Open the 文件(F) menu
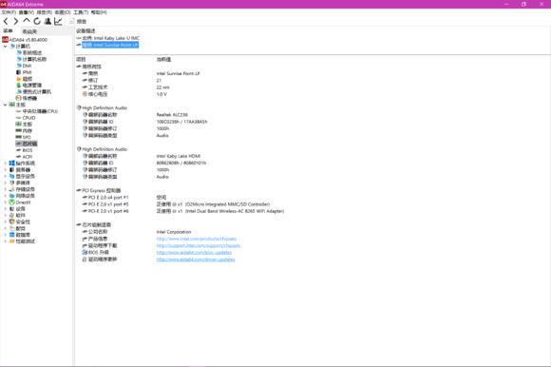Screen dimensions: 551x367 pyautogui.click(x=9, y=12)
